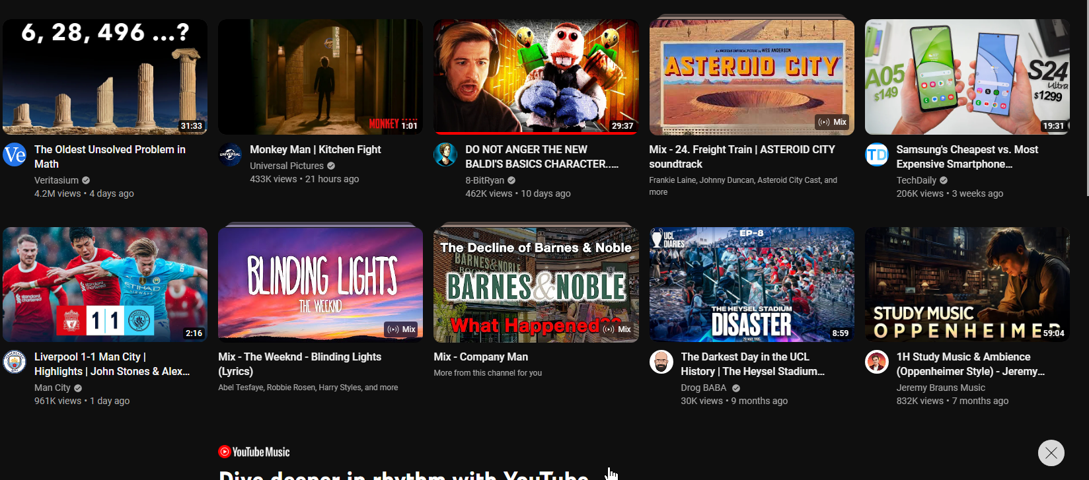Viewport: 1089px width, 480px height.
Task: Click Mix badge on Asteroid City thumbnail
Action: [x=833, y=122]
